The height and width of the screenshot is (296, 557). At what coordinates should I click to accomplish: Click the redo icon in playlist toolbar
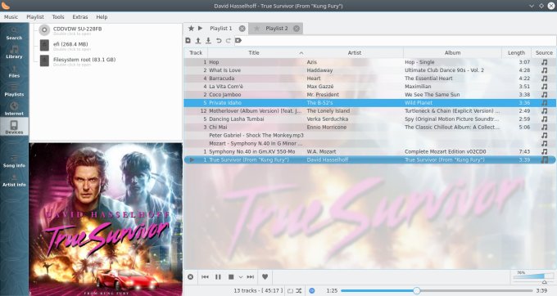[229, 41]
